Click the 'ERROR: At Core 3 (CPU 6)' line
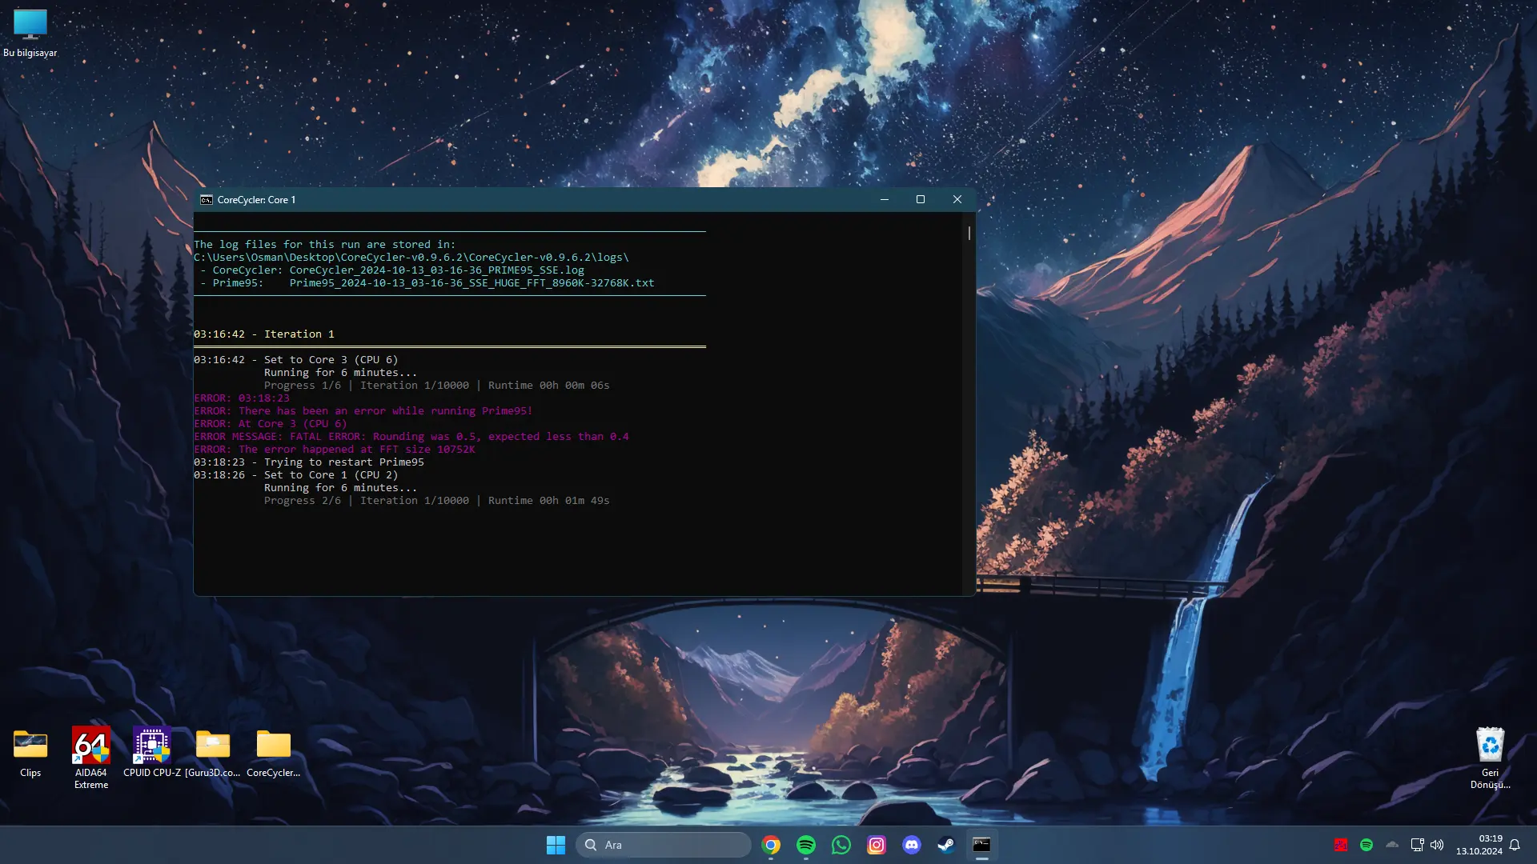 [271, 424]
